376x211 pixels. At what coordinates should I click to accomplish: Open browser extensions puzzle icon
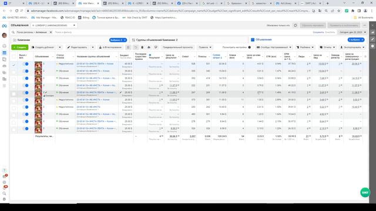click(x=352, y=11)
